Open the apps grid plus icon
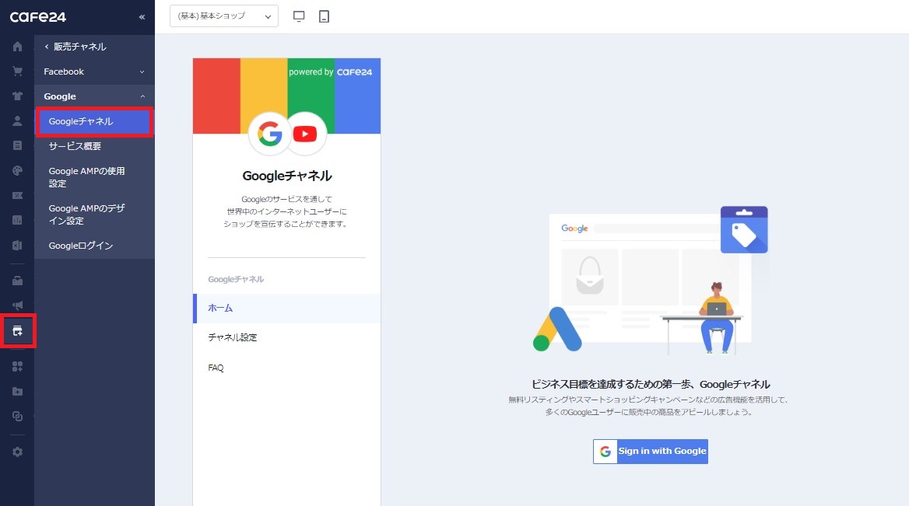The width and height of the screenshot is (909, 506). point(17,366)
